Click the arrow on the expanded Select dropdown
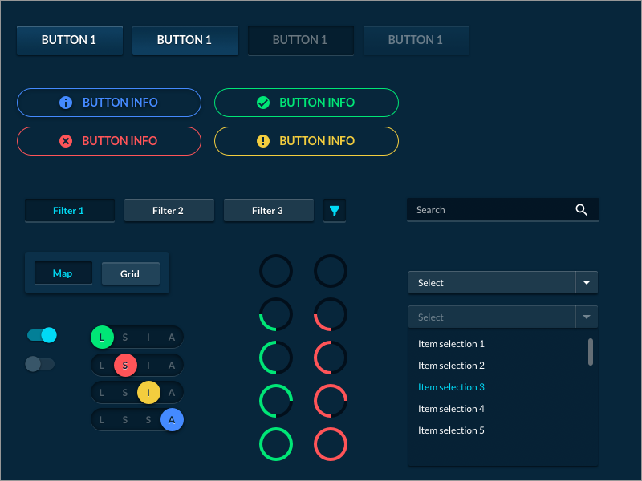 coord(586,317)
